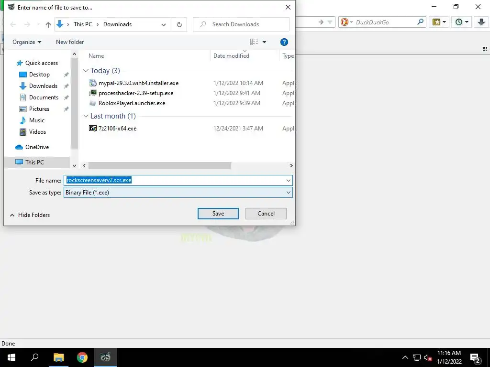This screenshot has height=367, width=490.
Task: Select Downloads in the navigation pane
Action: click(x=43, y=86)
